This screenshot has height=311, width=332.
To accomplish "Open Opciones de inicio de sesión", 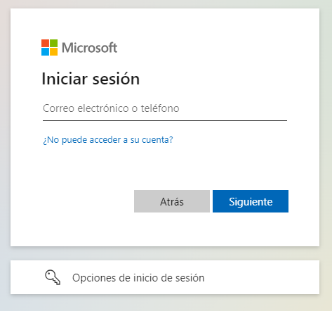I will click(x=165, y=277).
